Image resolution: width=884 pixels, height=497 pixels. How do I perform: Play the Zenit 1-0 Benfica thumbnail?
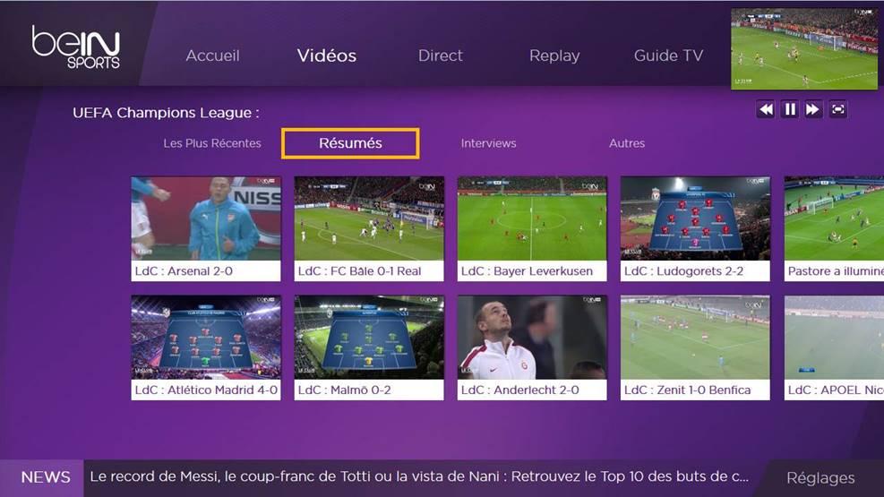695,337
